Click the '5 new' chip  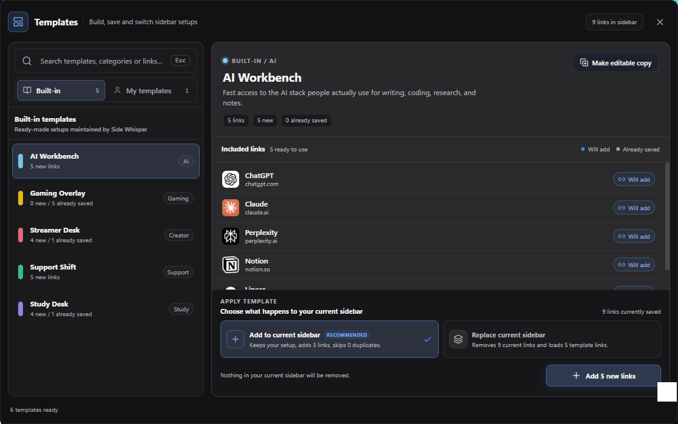click(x=265, y=121)
